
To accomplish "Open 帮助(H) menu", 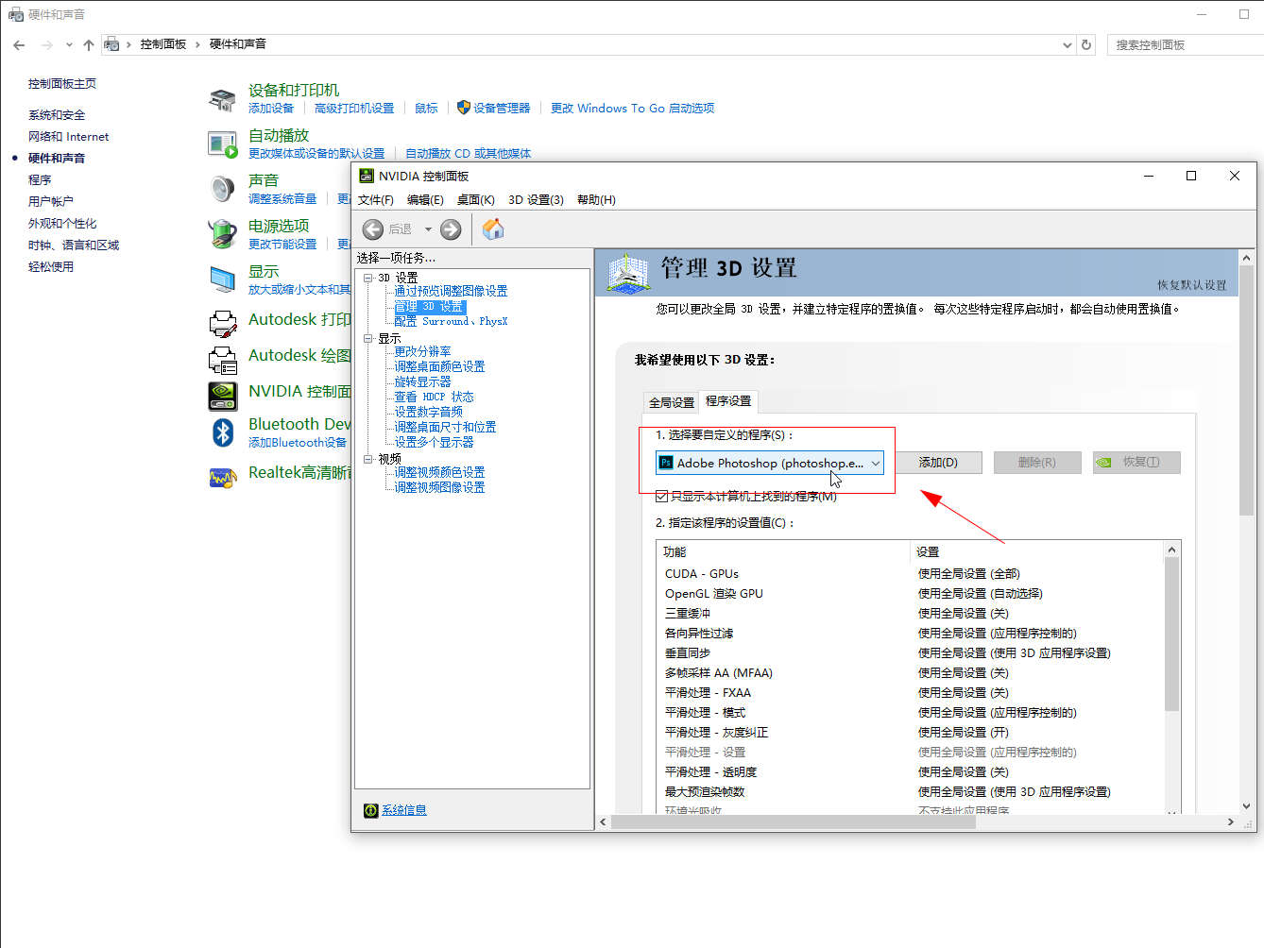I will pyautogui.click(x=596, y=200).
